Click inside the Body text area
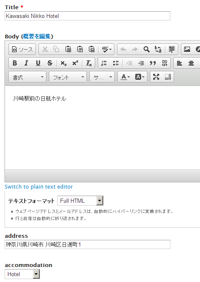The width and height of the screenshot is (200, 282). 103,128
